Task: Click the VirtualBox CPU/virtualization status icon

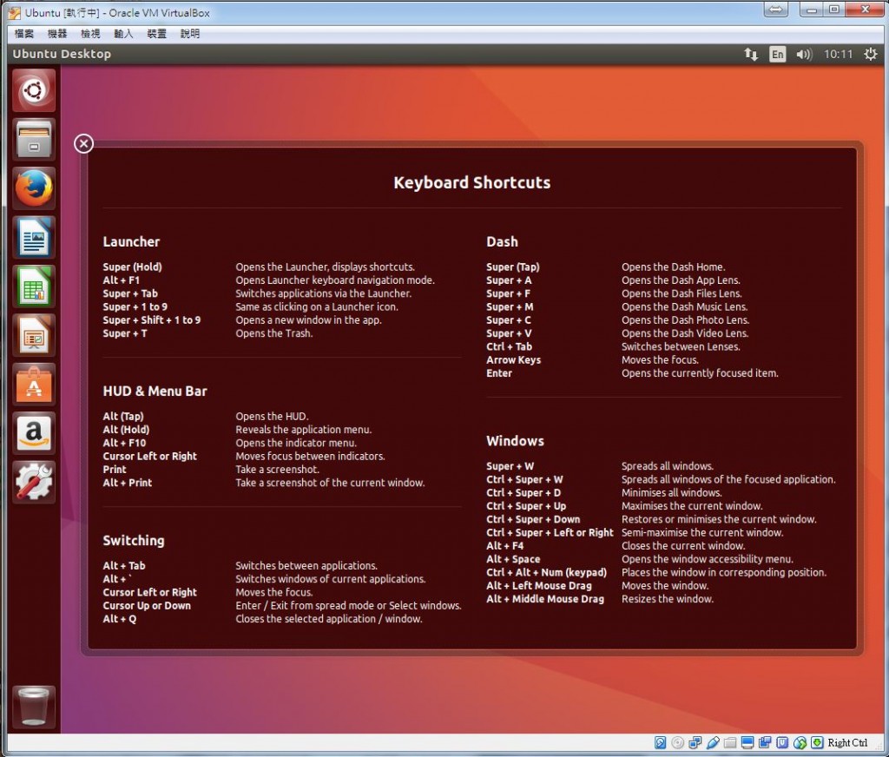Action: coord(782,742)
